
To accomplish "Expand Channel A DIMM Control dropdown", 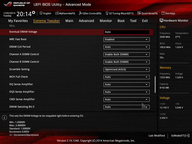I will pyautogui.click(x=127, y=55).
